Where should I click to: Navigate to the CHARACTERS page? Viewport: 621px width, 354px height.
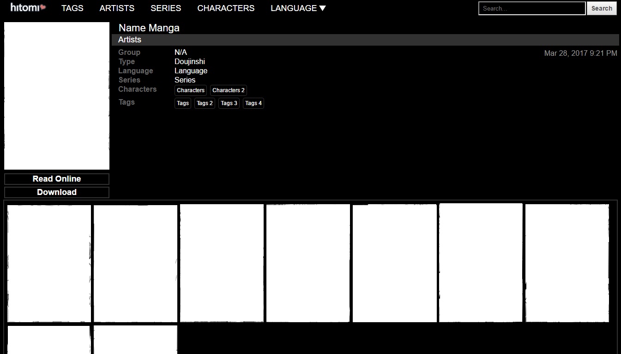(226, 8)
